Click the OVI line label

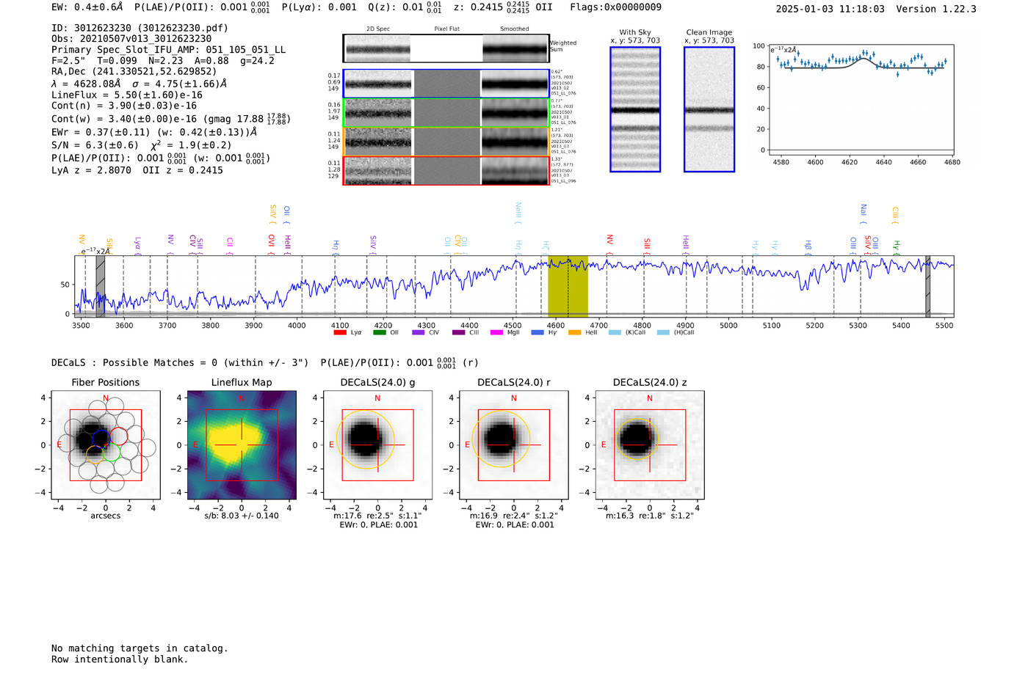[x=271, y=245]
